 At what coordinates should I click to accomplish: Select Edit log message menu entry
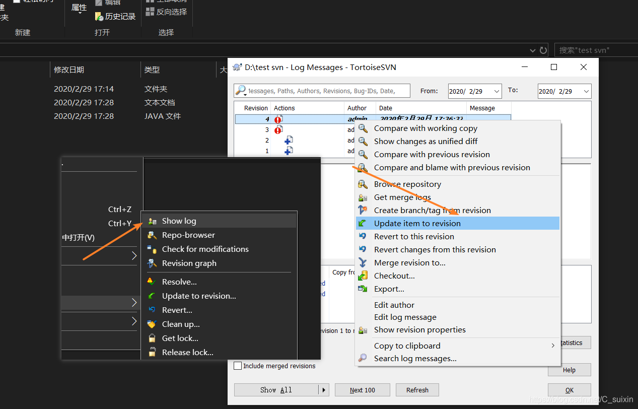point(405,317)
